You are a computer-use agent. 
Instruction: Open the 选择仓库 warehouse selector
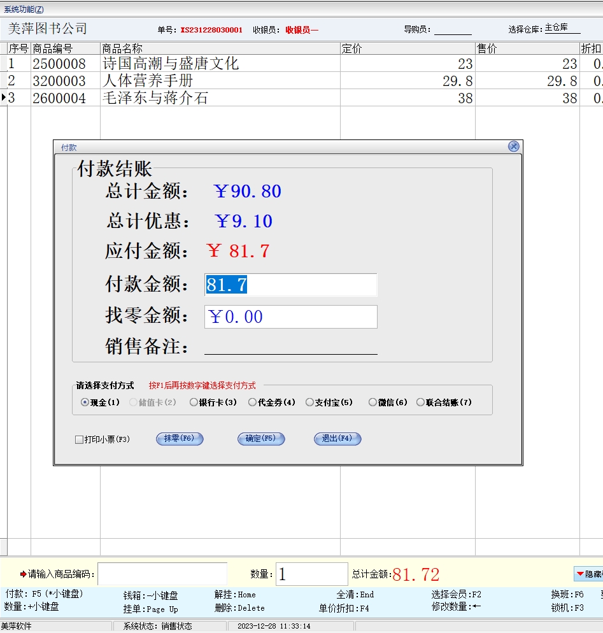[562, 29]
